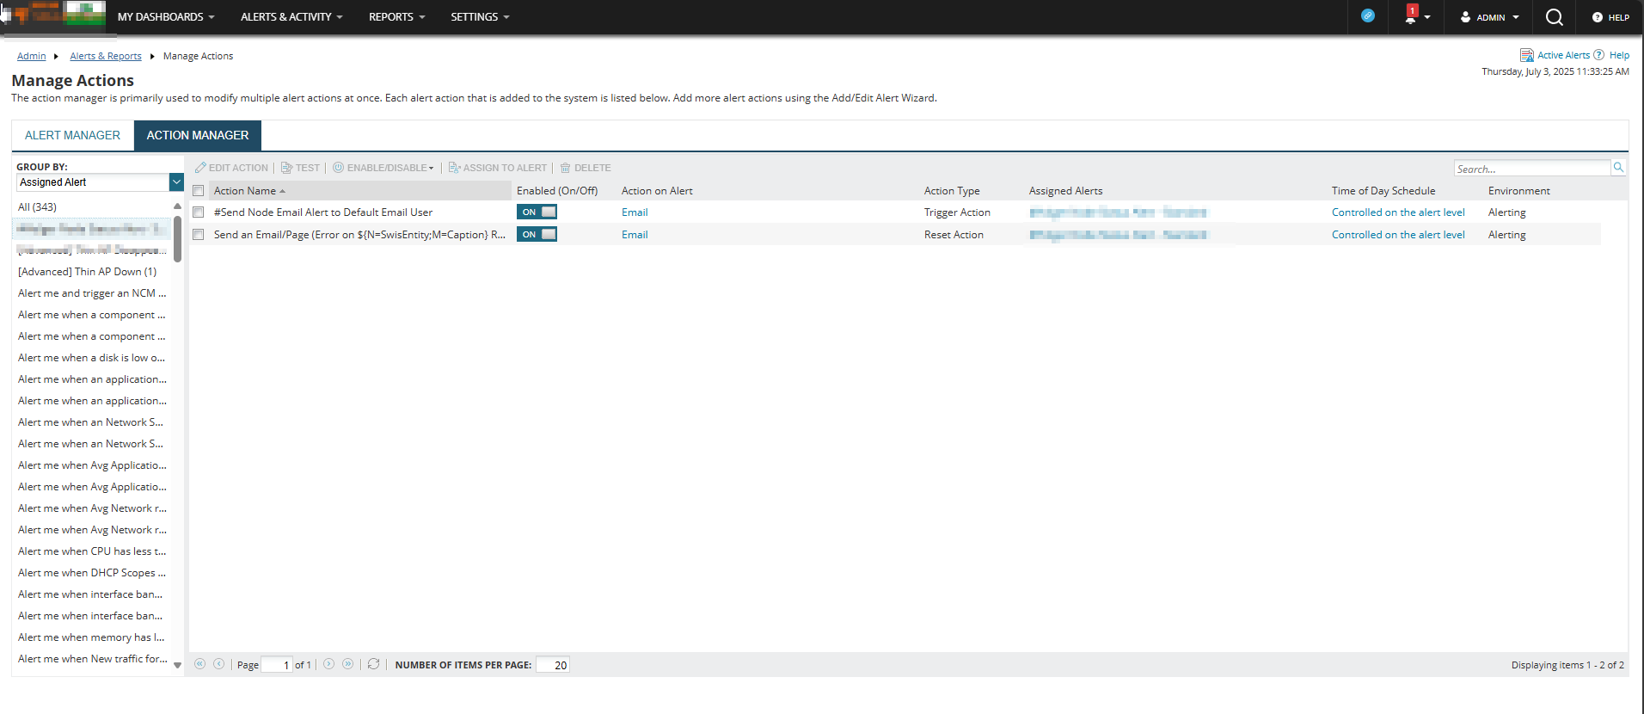1644x714 pixels.
Task: Select Alert me when a disk is low group
Action: tap(91, 358)
